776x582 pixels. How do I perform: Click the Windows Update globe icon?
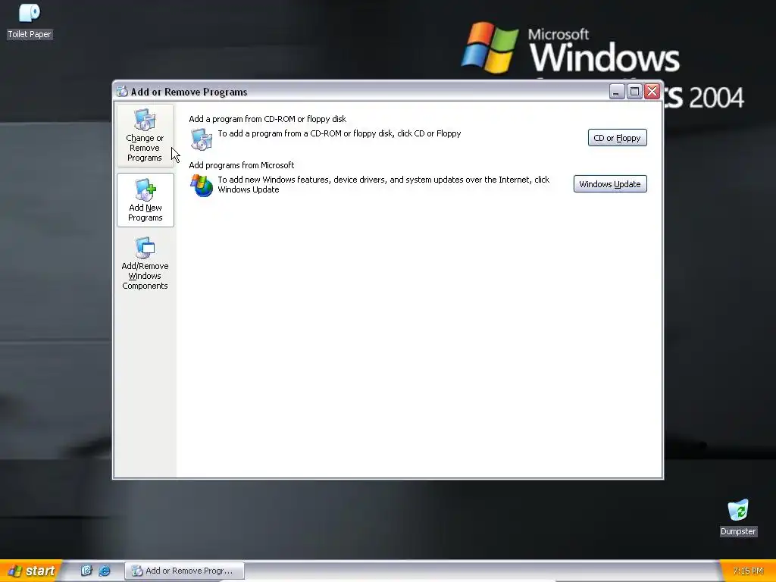click(x=202, y=185)
